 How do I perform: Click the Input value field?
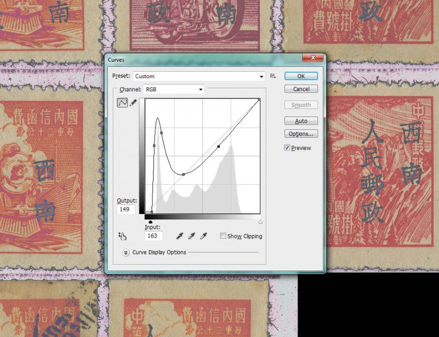point(154,236)
